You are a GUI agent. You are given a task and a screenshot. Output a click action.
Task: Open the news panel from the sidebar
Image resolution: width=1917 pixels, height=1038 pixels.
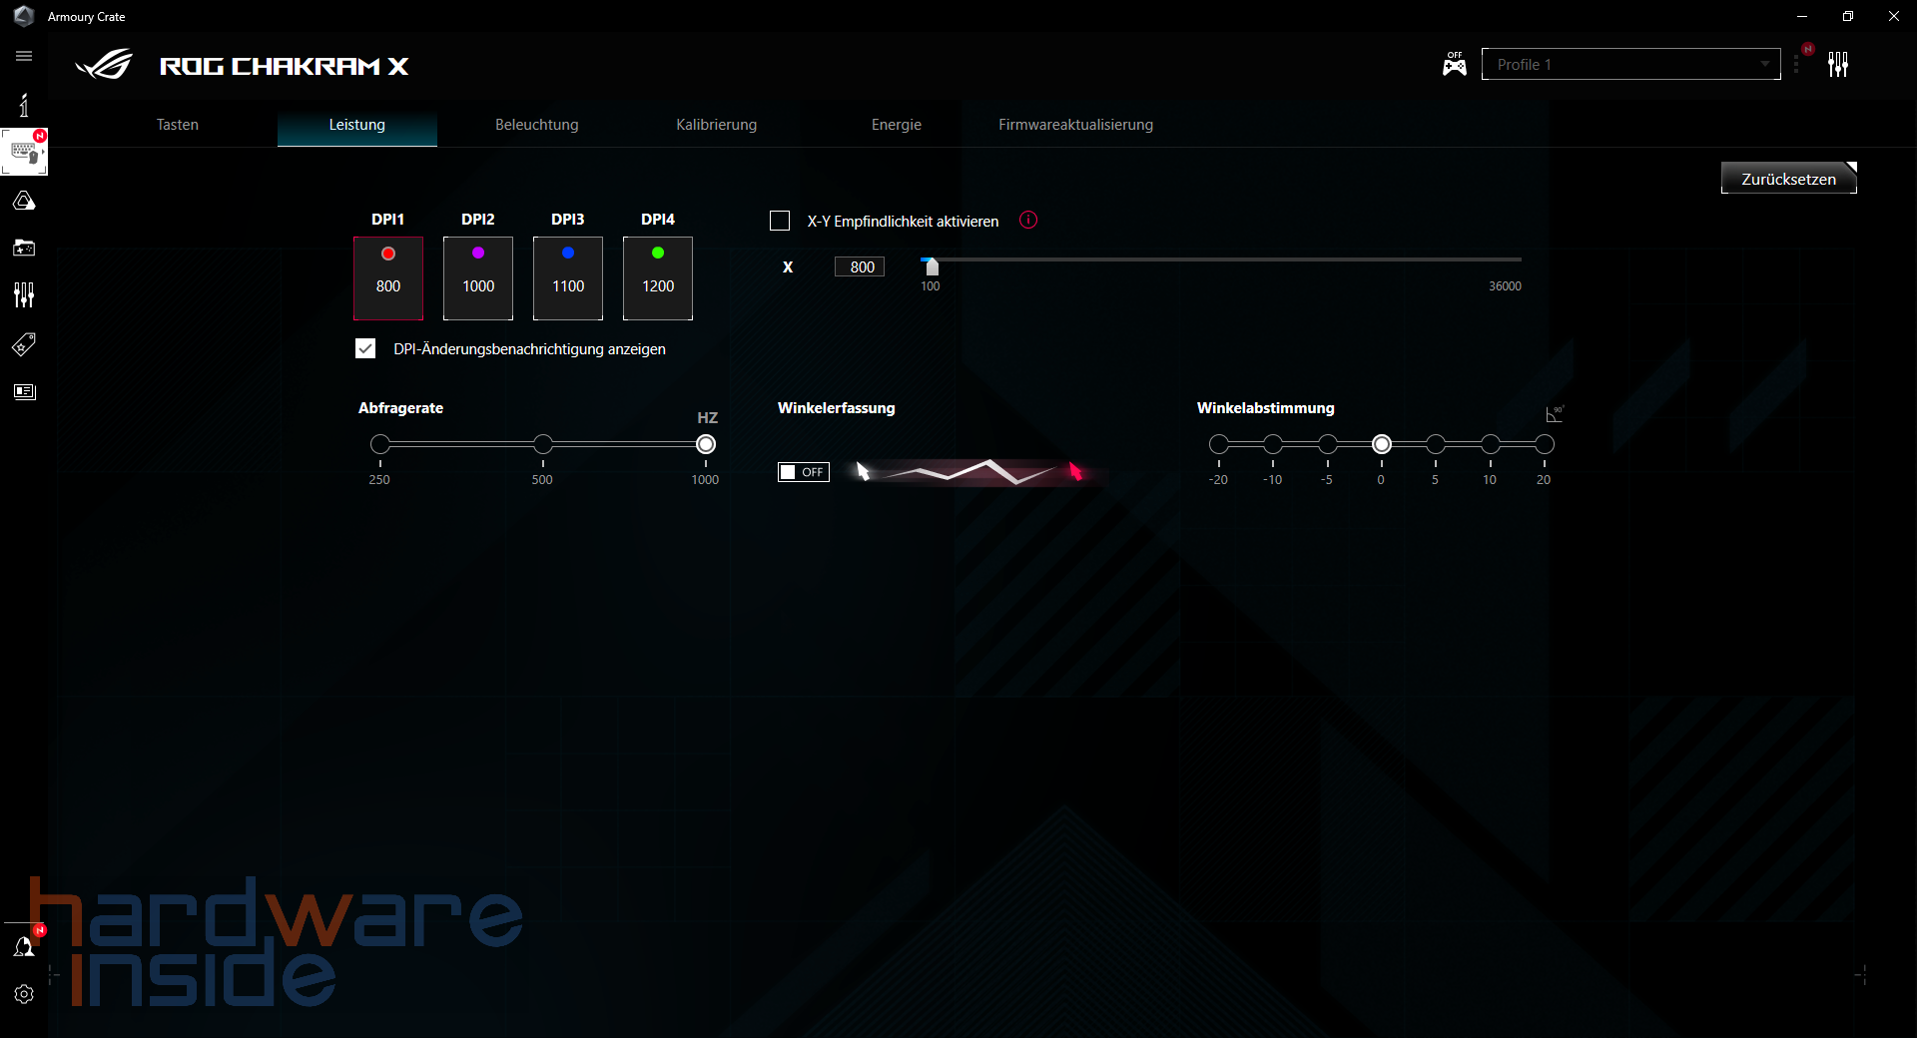[25, 391]
